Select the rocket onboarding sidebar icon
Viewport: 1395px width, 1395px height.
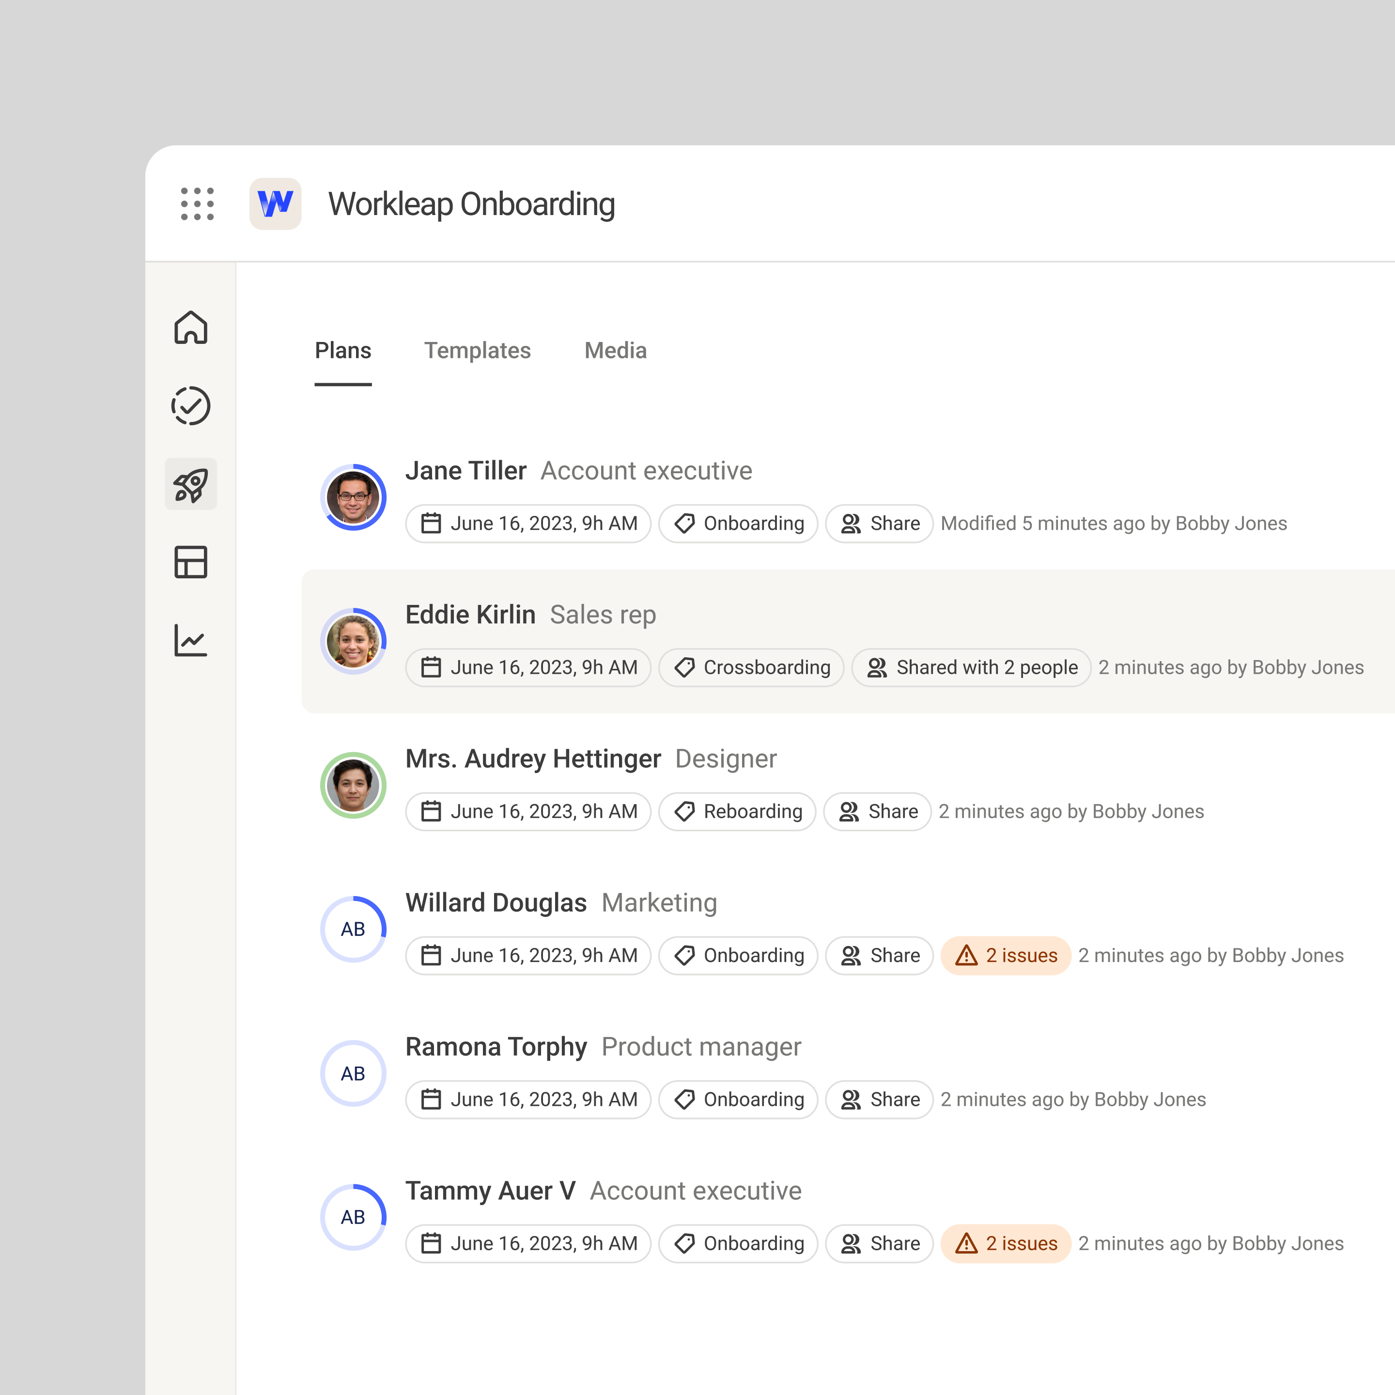pos(191,484)
